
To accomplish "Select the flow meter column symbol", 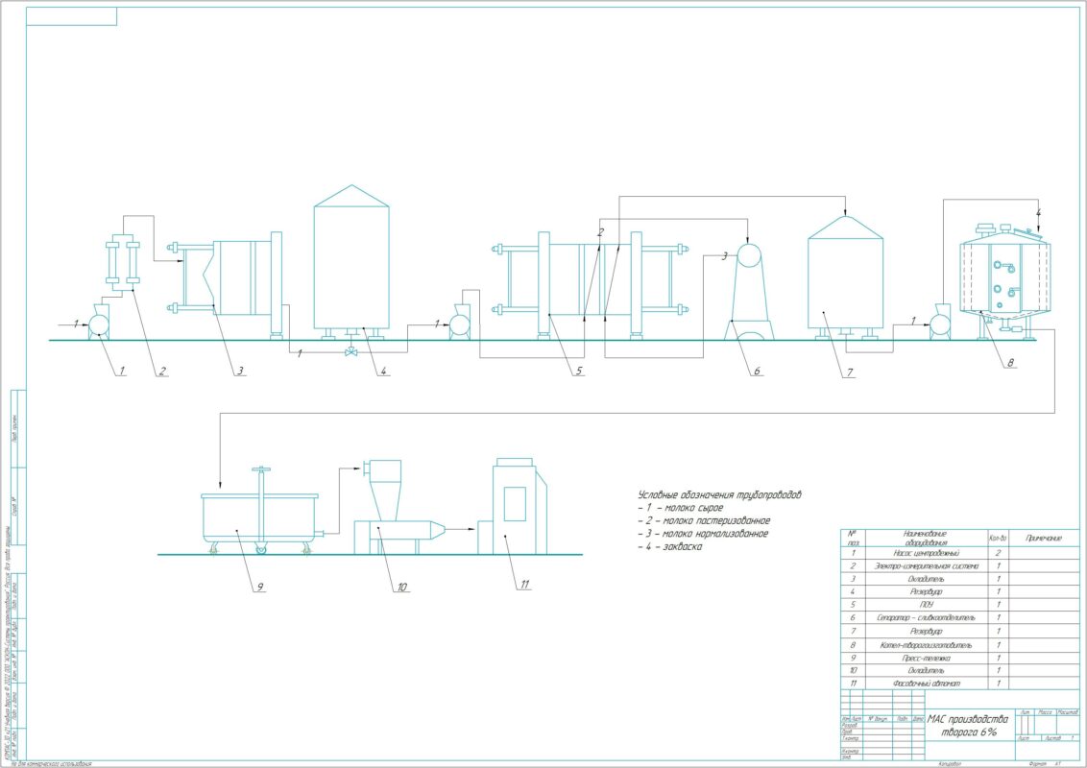I will click(x=122, y=262).
